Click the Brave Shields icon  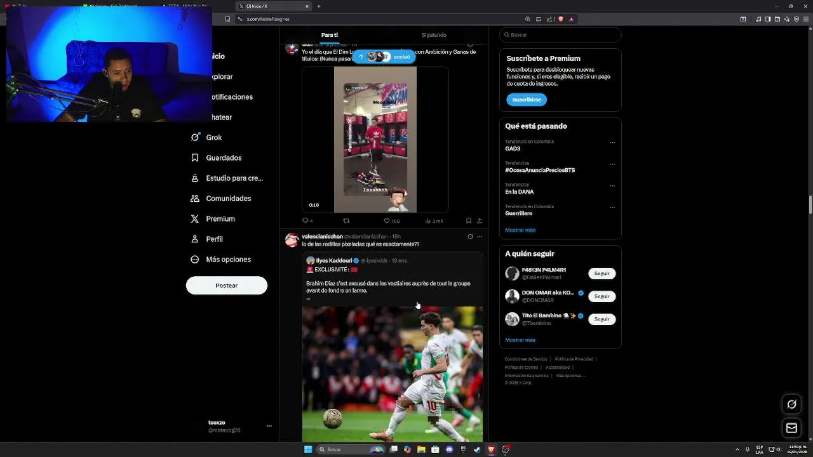click(x=561, y=19)
